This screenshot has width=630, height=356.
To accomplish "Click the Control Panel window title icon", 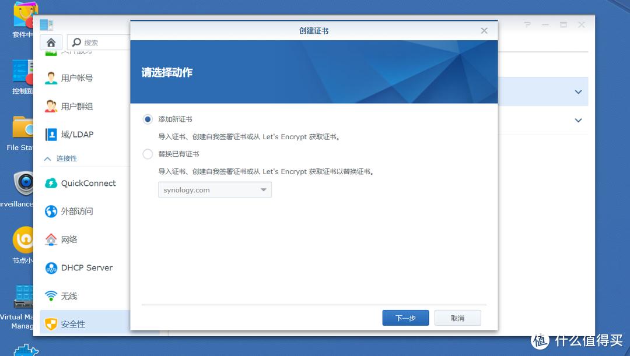I will pyautogui.click(x=47, y=25).
